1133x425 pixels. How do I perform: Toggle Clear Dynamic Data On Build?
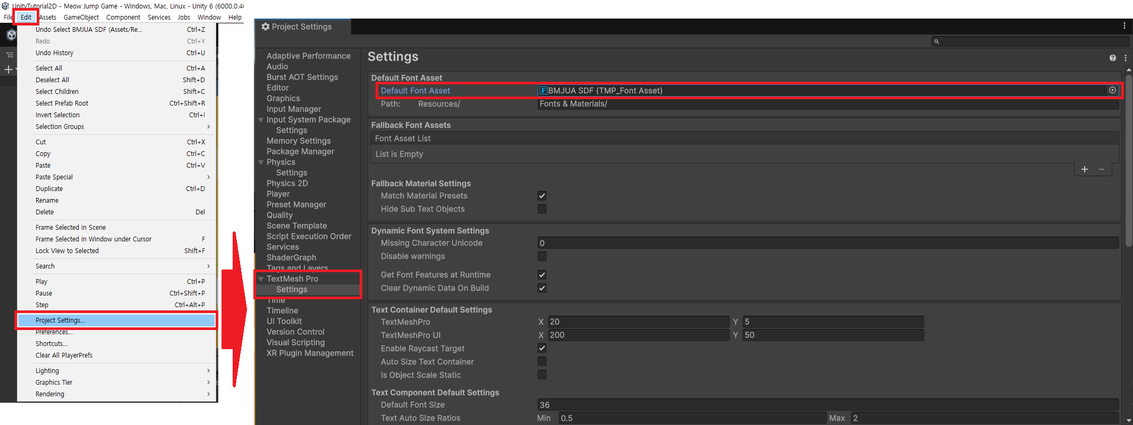pyautogui.click(x=542, y=288)
